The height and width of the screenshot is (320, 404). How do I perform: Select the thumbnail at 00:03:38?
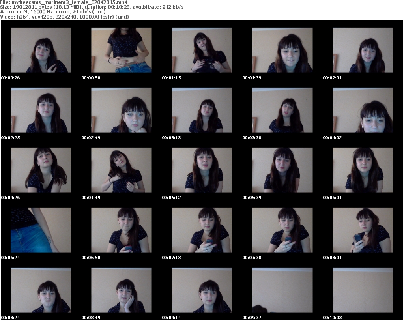pos(282,110)
